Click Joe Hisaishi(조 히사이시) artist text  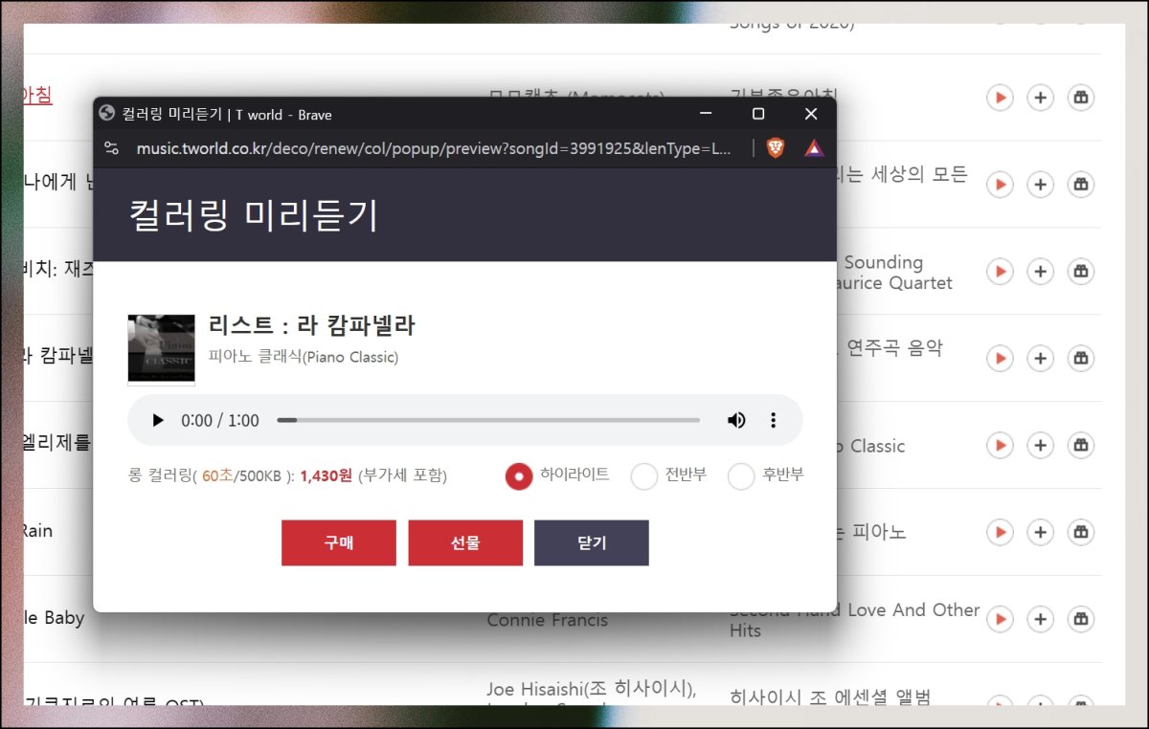click(591, 689)
